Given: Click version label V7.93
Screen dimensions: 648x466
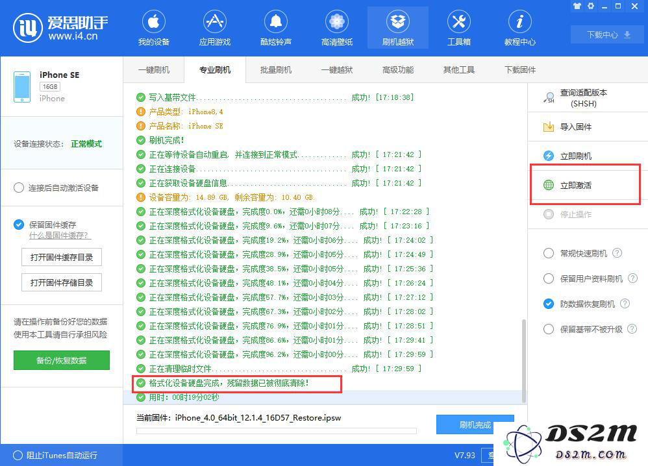Looking at the screenshot, I should click(464, 455).
